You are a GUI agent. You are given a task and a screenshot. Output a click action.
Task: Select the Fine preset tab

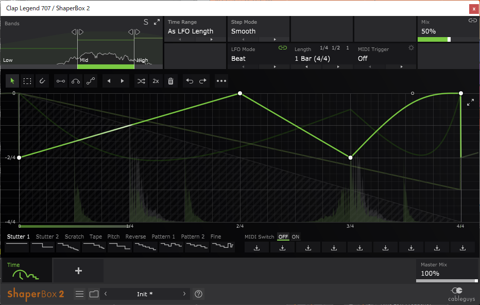pyautogui.click(x=215, y=236)
